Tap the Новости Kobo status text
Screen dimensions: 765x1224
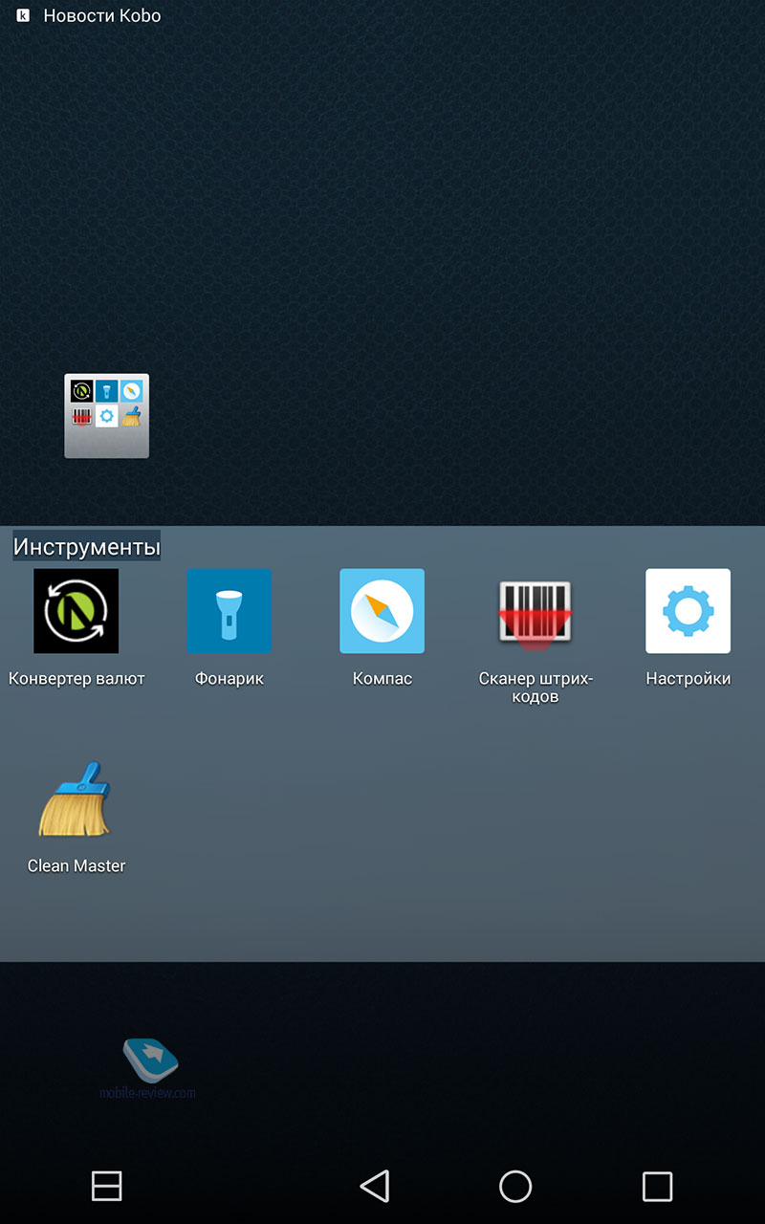tap(102, 15)
